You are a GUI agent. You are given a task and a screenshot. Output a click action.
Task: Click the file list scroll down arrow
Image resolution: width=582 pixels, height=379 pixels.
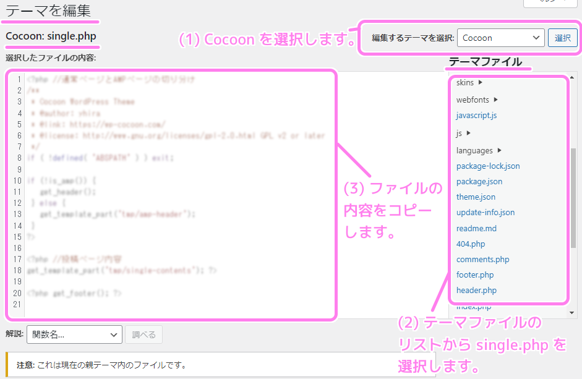(572, 313)
